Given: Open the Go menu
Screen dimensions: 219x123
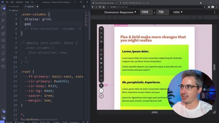Looking at the screenshot, I should tap(32, 2).
